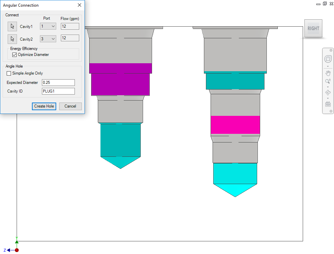The width and height of the screenshot is (334, 254).
Task: Click the Cavity1 selection arrow button
Action: click(x=12, y=26)
